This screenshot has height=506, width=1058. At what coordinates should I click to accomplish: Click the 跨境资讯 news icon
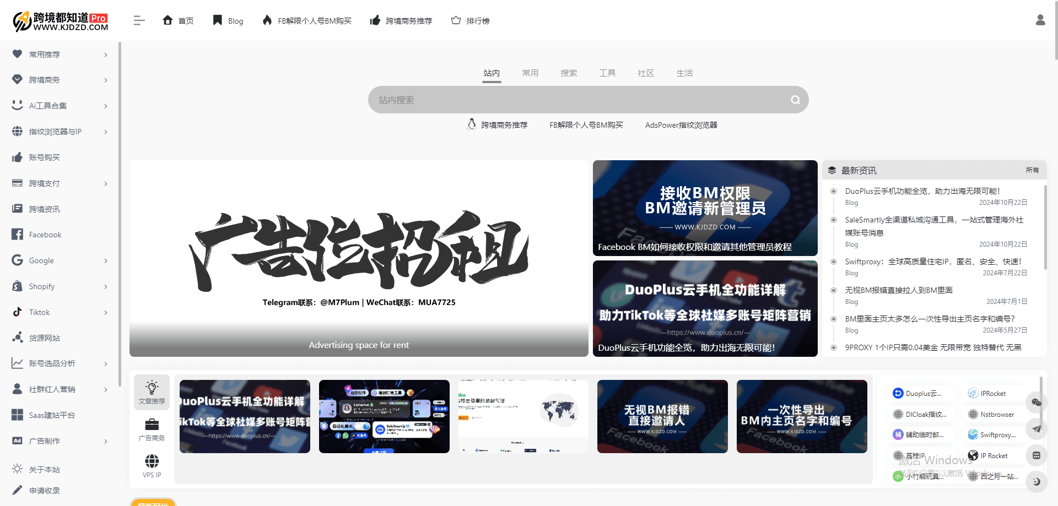coord(18,209)
